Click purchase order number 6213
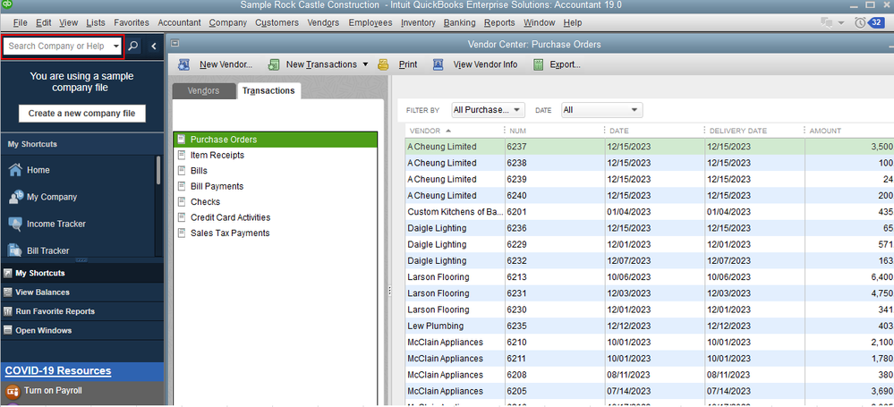Screen dimensions: 894x407 point(518,277)
